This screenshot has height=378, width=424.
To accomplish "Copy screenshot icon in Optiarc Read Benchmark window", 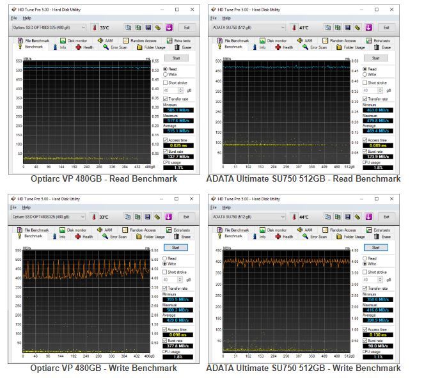I will [x=138, y=28].
